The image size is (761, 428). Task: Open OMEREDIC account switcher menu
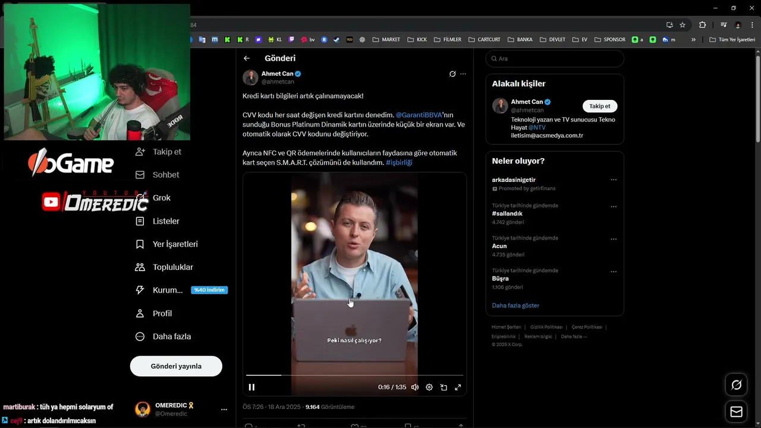[224, 410]
